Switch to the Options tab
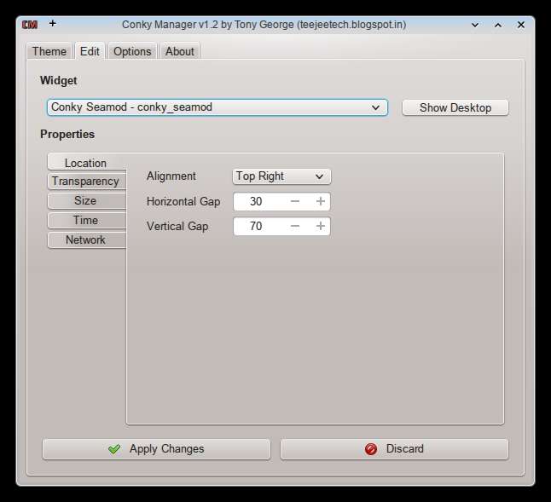Viewport: 551px width, 502px height. [x=132, y=51]
